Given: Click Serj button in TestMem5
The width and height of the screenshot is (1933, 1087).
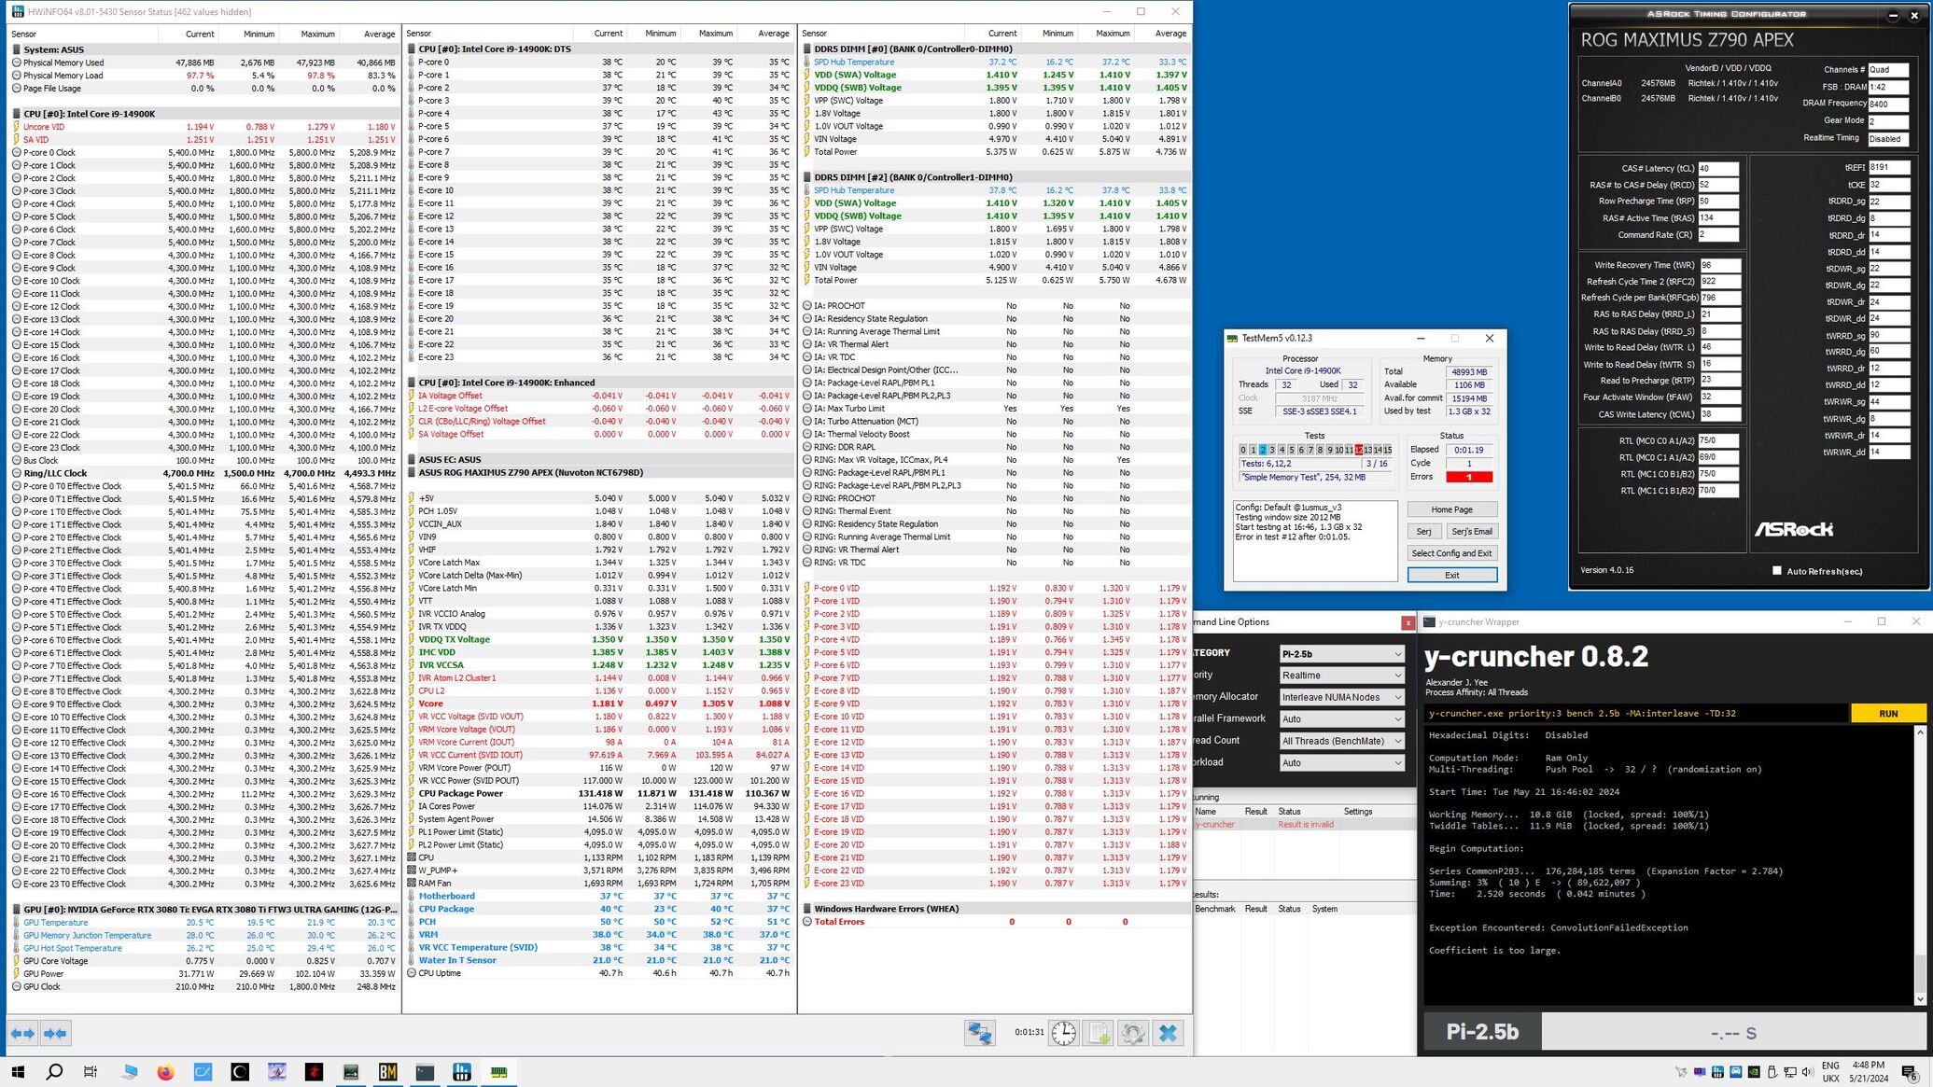Looking at the screenshot, I should click(x=1423, y=532).
